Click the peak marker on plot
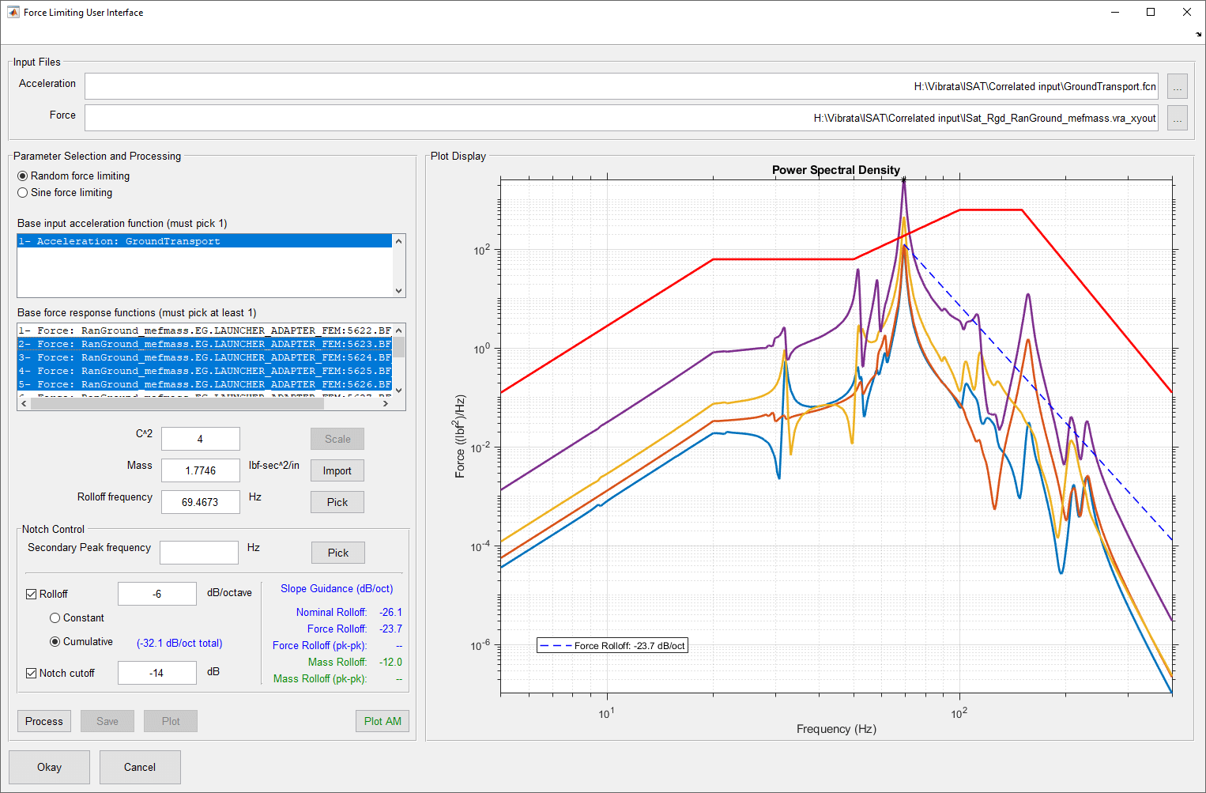 click(904, 179)
